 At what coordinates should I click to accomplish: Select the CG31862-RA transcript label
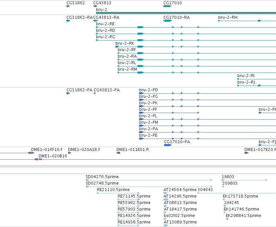pos(79,17)
